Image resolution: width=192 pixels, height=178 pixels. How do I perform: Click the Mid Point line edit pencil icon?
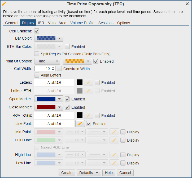click(x=114, y=132)
